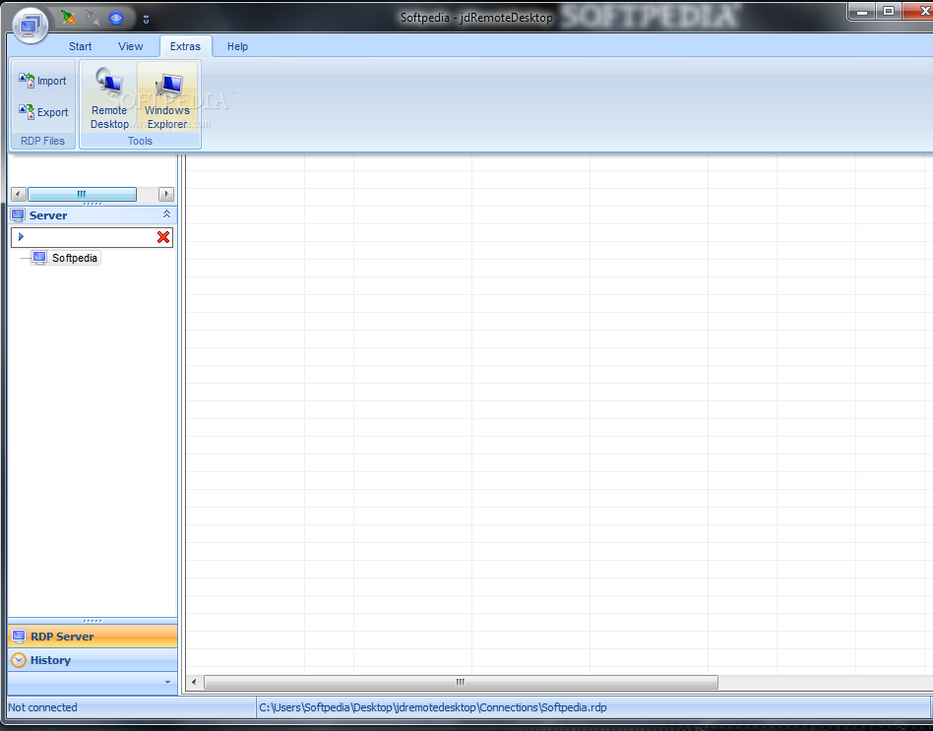Switch to the Start ribbon tab
933x731 pixels.
tap(81, 46)
